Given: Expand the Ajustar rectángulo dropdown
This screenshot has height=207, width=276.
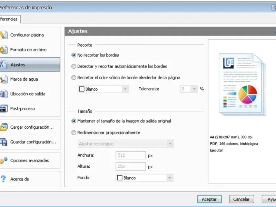Looking at the screenshot, I should point(126,144).
